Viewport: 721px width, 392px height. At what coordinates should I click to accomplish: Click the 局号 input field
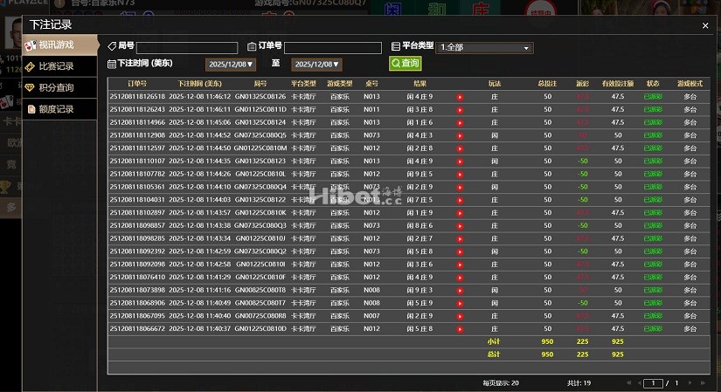coord(187,47)
